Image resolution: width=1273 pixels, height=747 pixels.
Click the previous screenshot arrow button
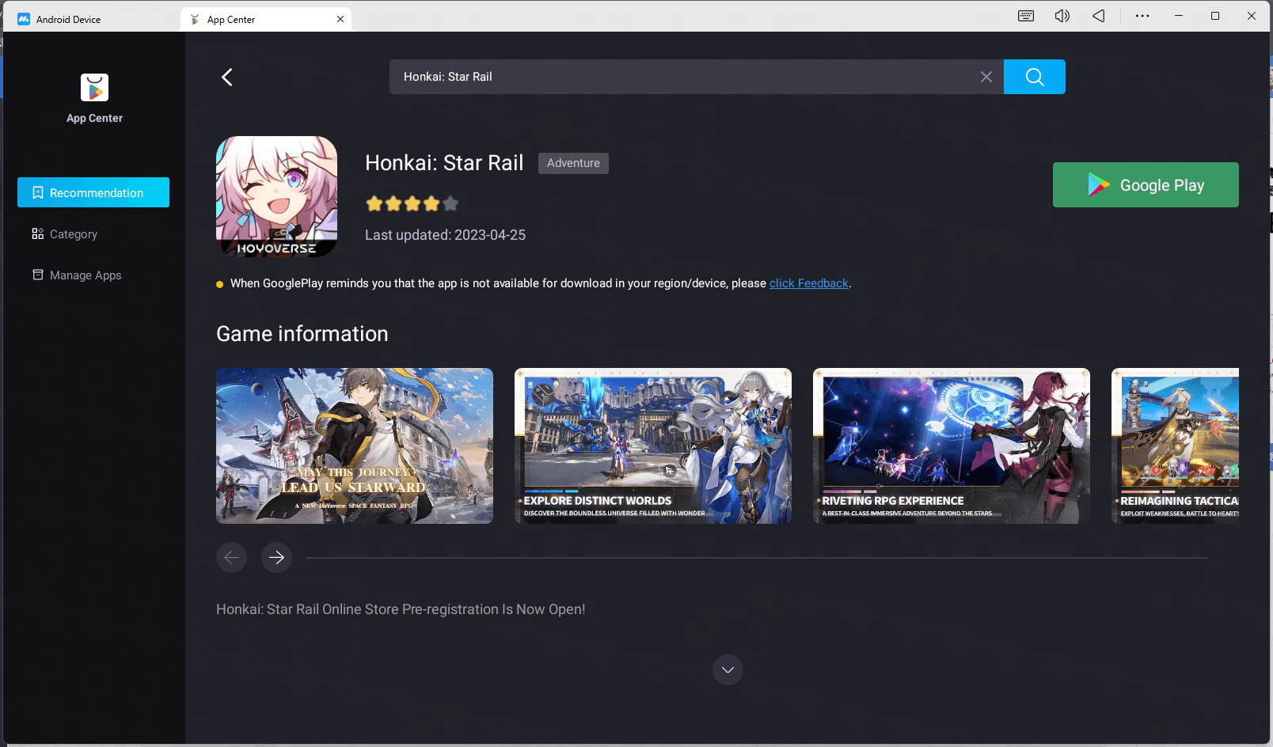[231, 558]
